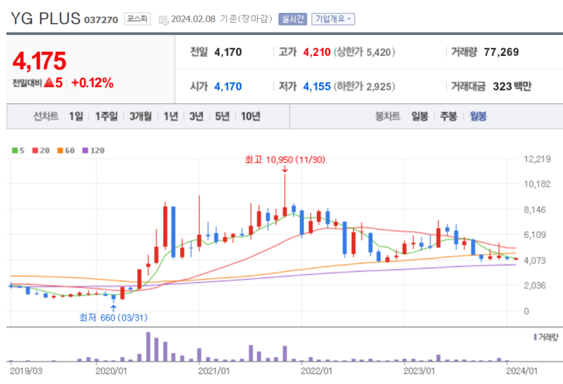Screen dimensions: 563x384
Task: Click the 고가 value 4,210
Action: click(x=317, y=52)
